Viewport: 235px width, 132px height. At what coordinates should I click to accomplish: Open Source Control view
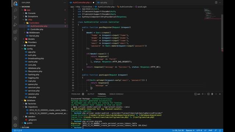coord(15,18)
